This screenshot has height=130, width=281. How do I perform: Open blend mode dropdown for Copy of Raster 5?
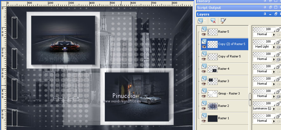[274, 59]
